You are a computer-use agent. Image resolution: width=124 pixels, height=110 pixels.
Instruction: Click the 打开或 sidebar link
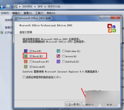point(9,33)
